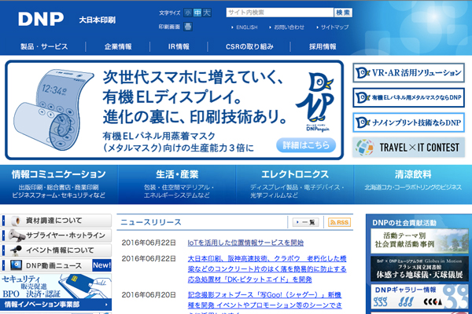The image size is (472, 314).
Task: Click the DNPの社会貢献活動 heading
Action: [x=404, y=223]
